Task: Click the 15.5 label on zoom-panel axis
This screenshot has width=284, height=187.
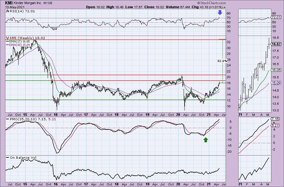Action: (x=275, y=77)
